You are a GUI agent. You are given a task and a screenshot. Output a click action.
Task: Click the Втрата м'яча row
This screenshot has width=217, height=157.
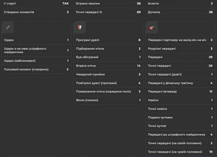[108, 66]
